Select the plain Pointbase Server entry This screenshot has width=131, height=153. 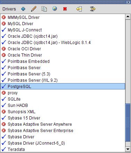(x=63, y=68)
